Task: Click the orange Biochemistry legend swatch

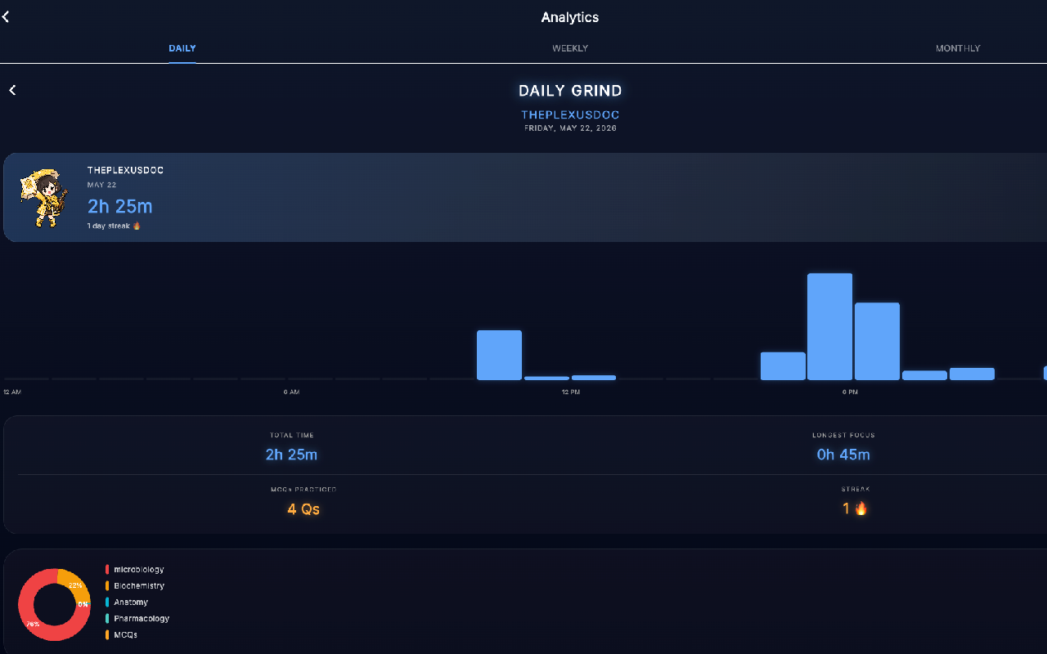Action: [107, 585]
